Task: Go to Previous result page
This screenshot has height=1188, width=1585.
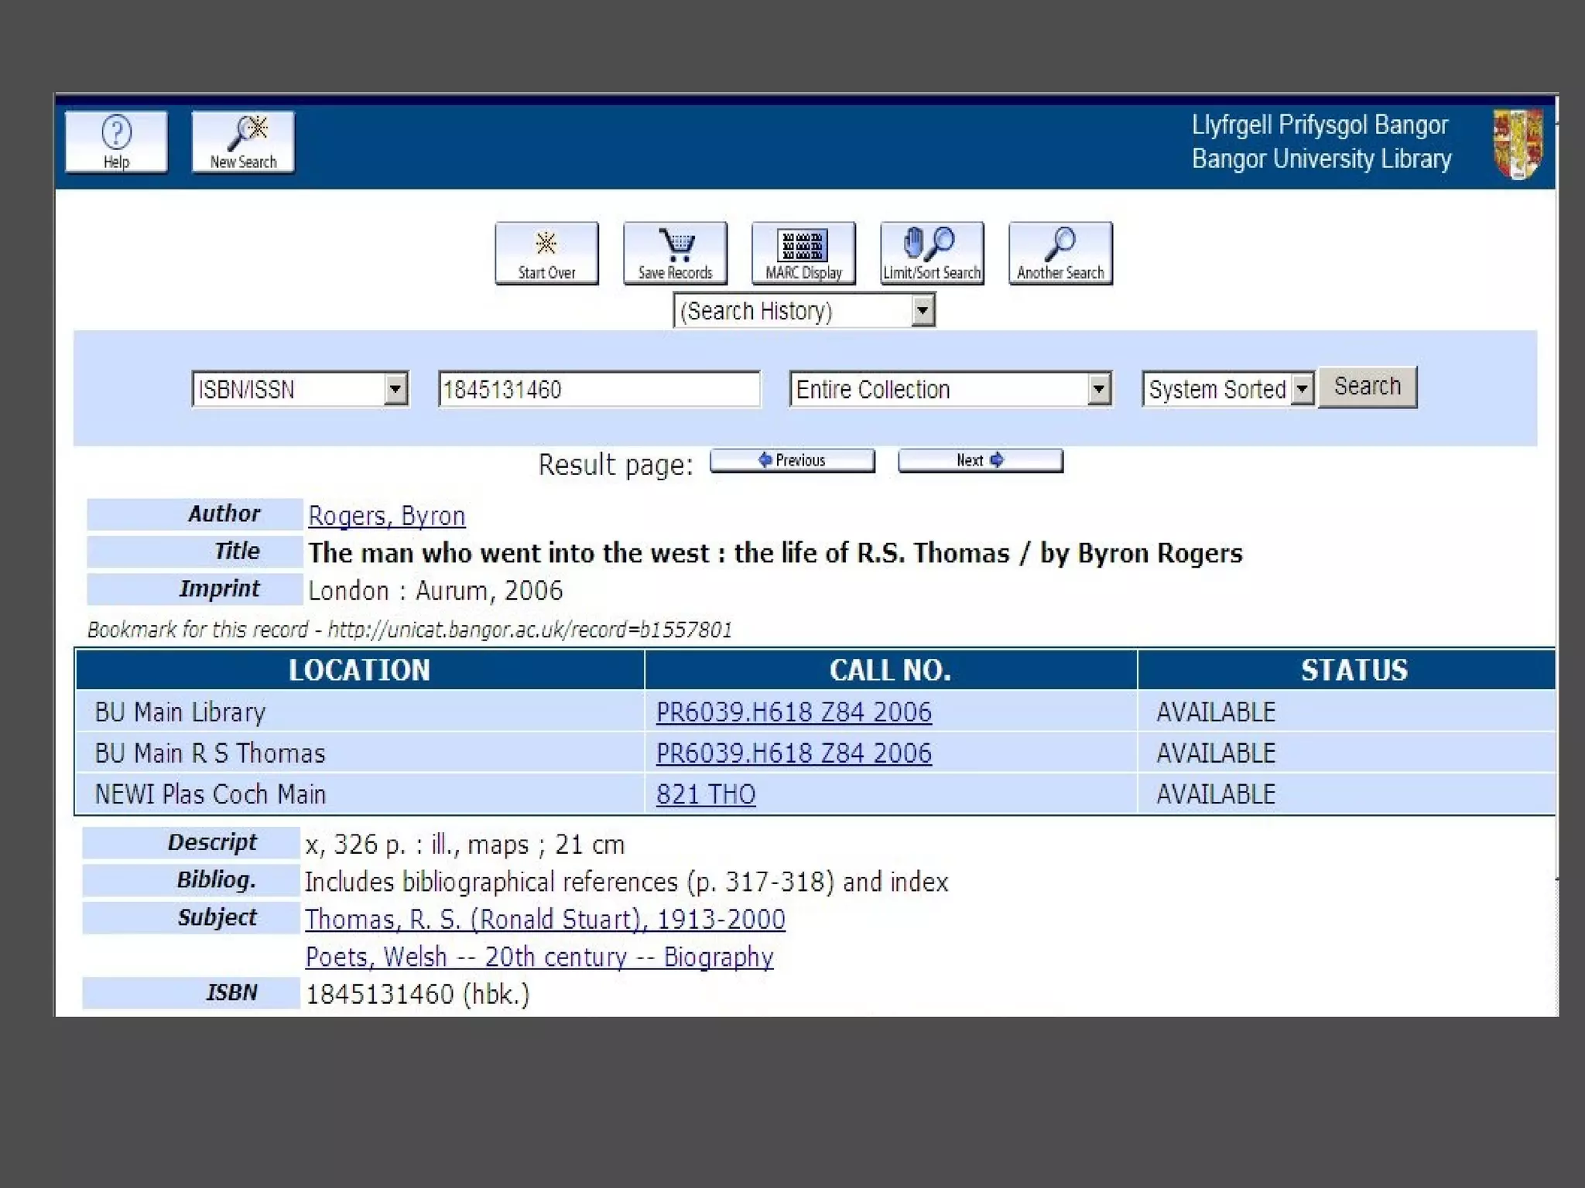Action: [x=792, y=461]
